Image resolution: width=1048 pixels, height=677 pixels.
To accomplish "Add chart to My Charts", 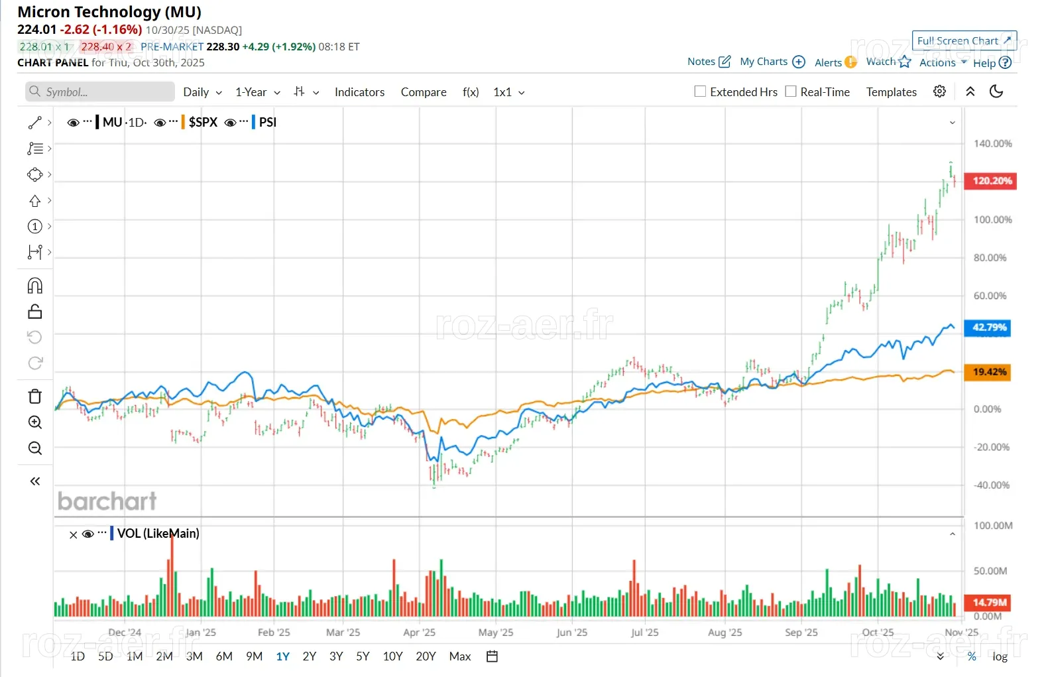I will [x=772, y=62].
